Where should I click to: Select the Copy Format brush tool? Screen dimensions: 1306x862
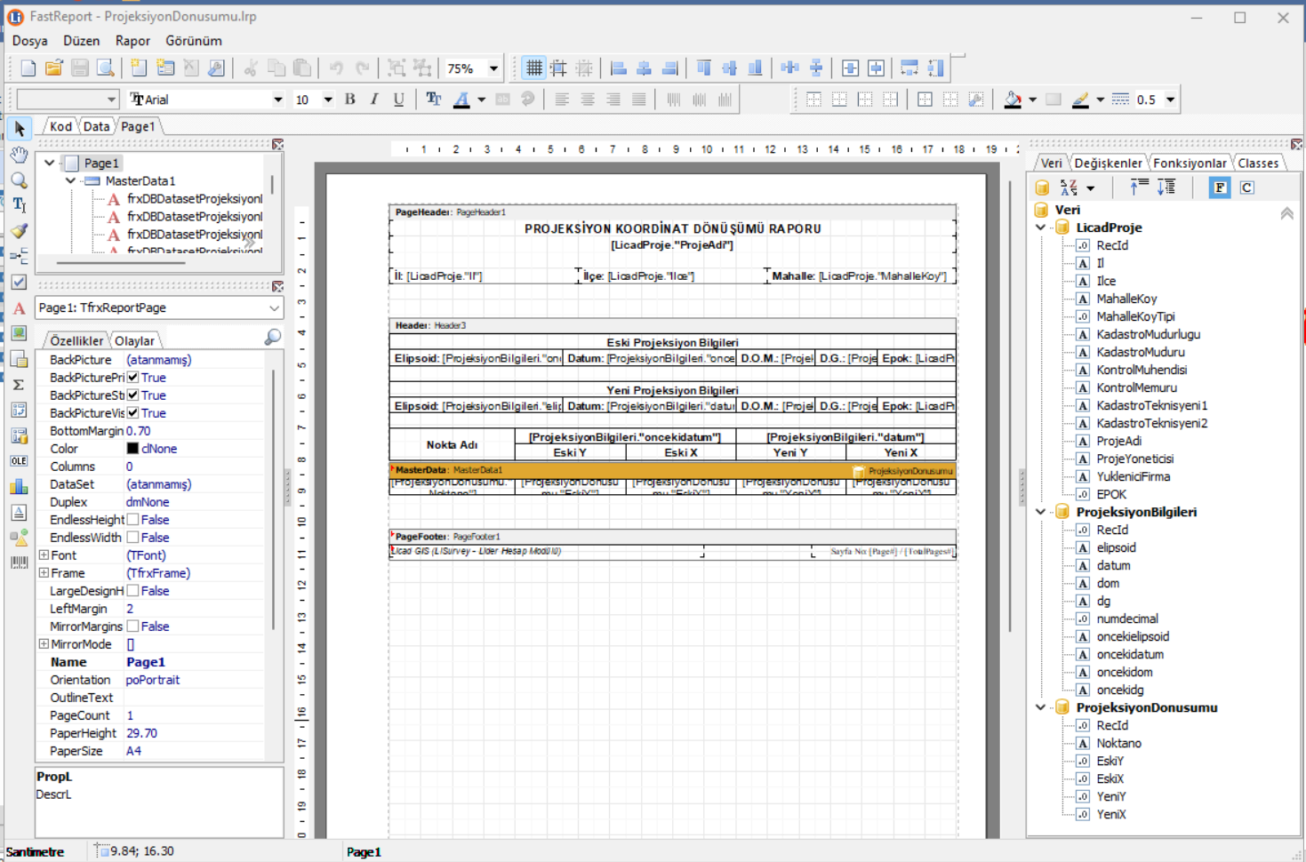tap(19, 231)
